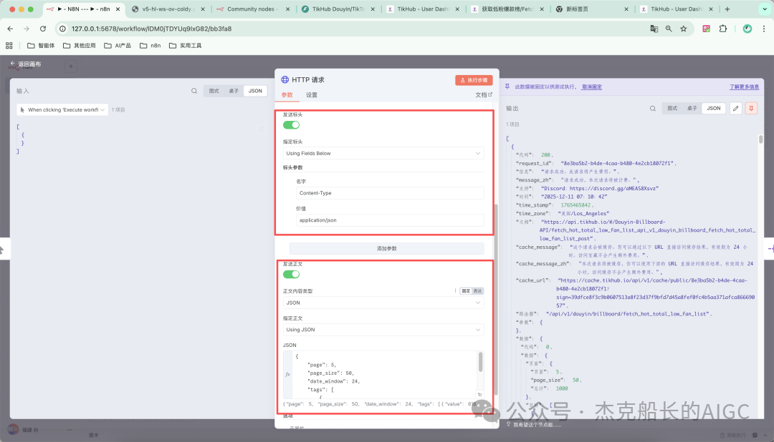Switch to the TikHub Douyin/TikTok browser tab
The height and width of the screenshot is (442, 774).
tap(338, 9)
